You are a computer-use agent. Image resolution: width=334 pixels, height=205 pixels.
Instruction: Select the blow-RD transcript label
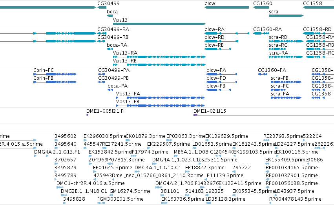pos(215,37)
